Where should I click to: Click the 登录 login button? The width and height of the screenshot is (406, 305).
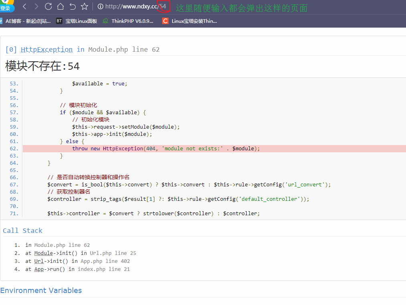(x=6, y=8)
